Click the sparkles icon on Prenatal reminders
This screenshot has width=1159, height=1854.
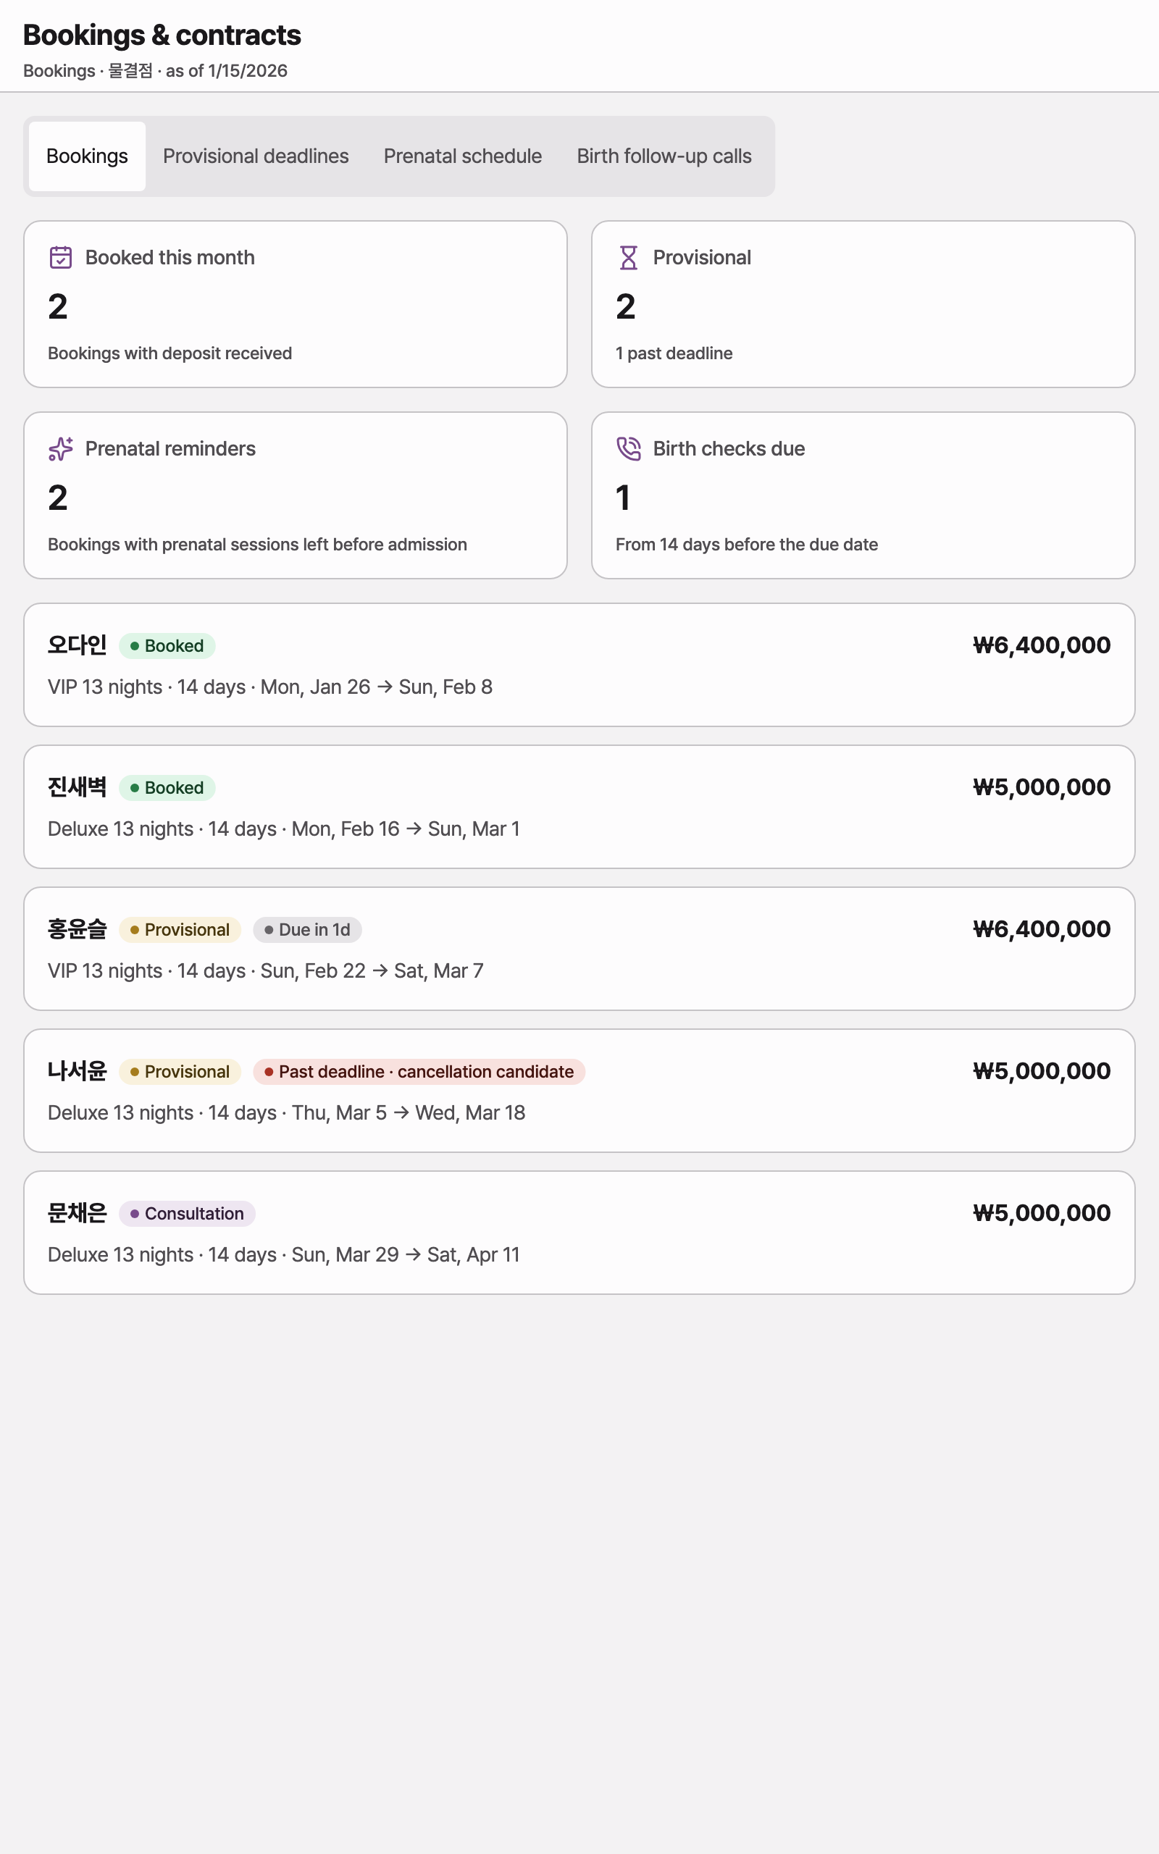pyautogui.click(x=61, y=448)
